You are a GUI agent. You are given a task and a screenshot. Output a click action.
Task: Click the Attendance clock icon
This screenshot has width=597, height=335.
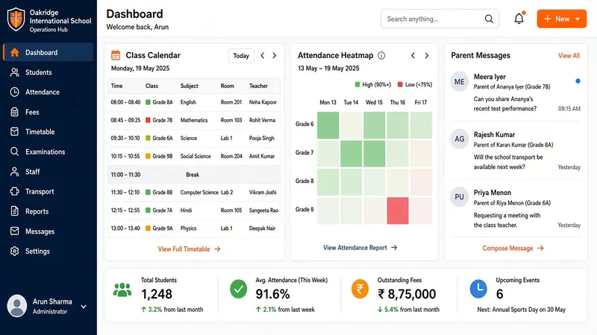click(x=14, y=92)
